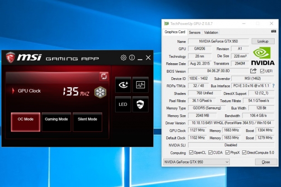
Task: Toggle the CUDA checkbox
Action: tap(210, 153)
